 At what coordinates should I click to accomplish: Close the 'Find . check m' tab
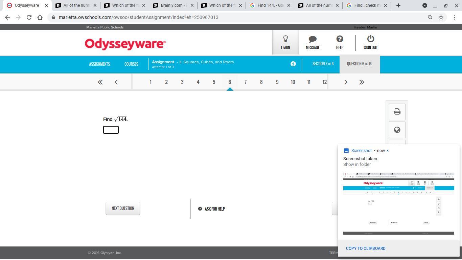tap(386, 5)
